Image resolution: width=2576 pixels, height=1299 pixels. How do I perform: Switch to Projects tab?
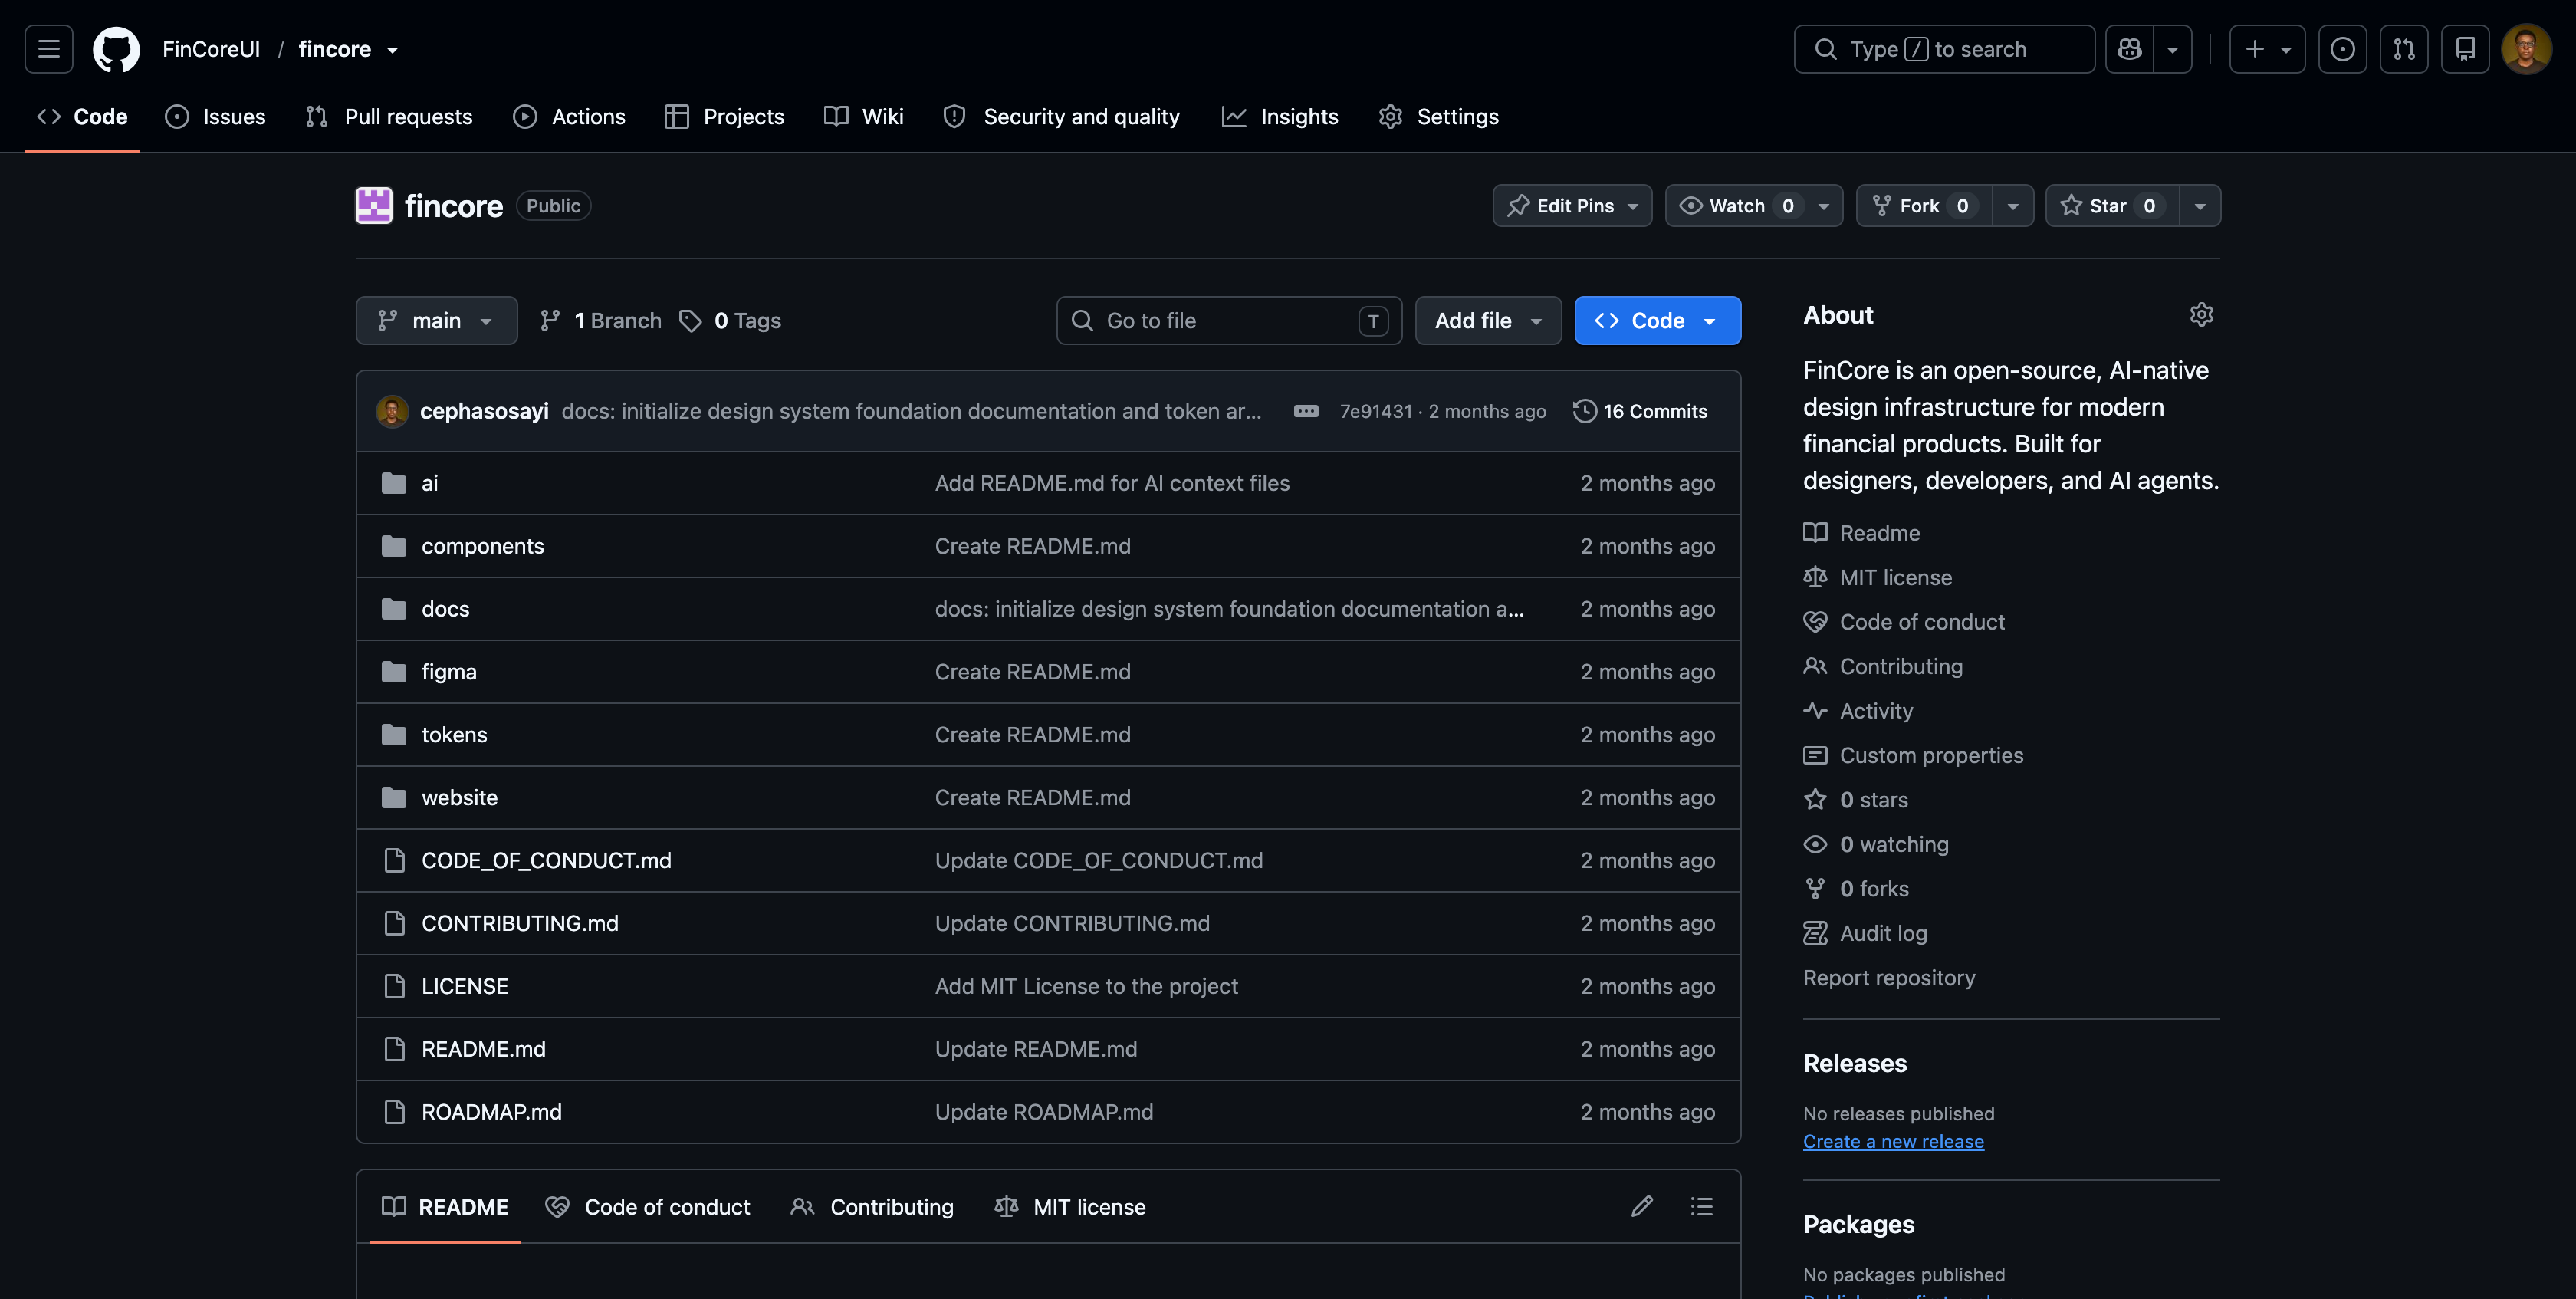[x=724, y=116]
